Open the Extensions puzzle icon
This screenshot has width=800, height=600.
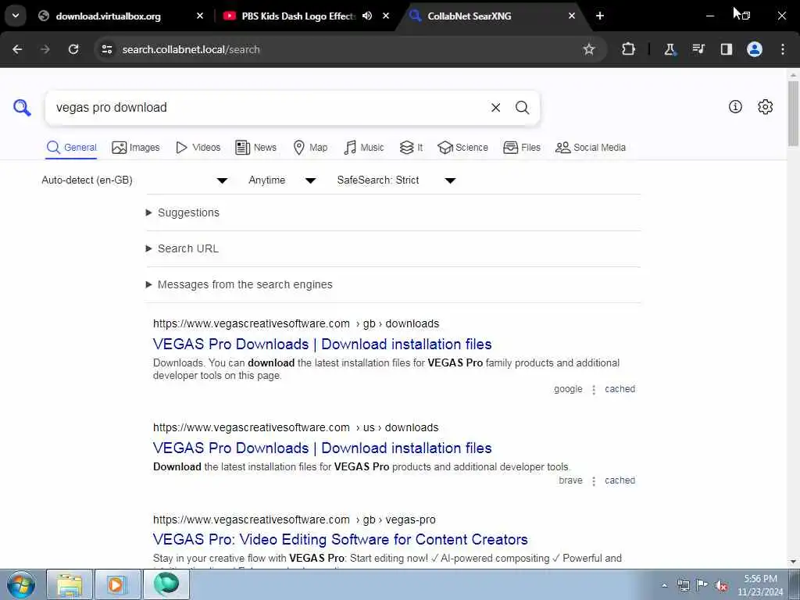click(x=629, y=49)
